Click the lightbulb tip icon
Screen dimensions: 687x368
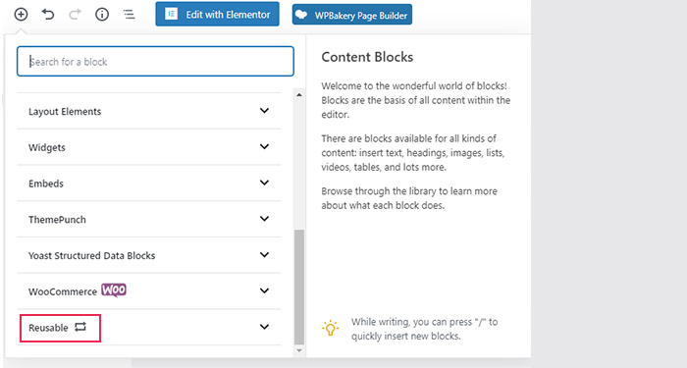331,328
